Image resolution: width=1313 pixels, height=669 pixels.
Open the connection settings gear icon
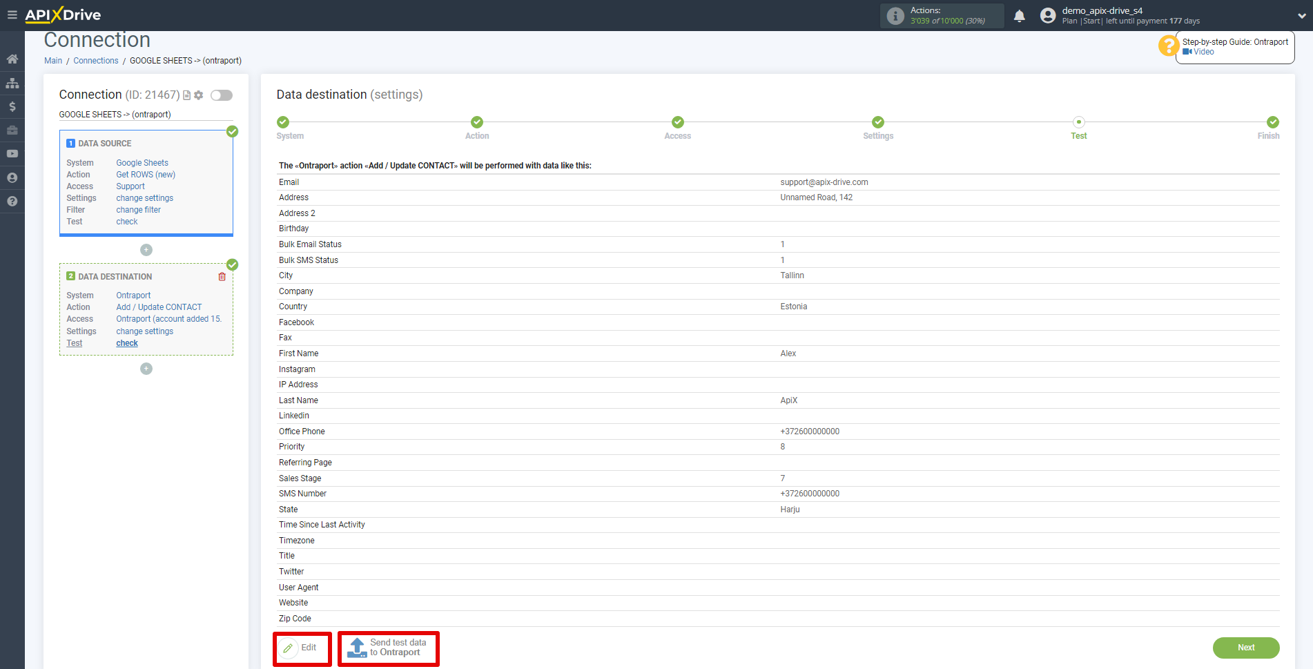[x=199, y=95]
